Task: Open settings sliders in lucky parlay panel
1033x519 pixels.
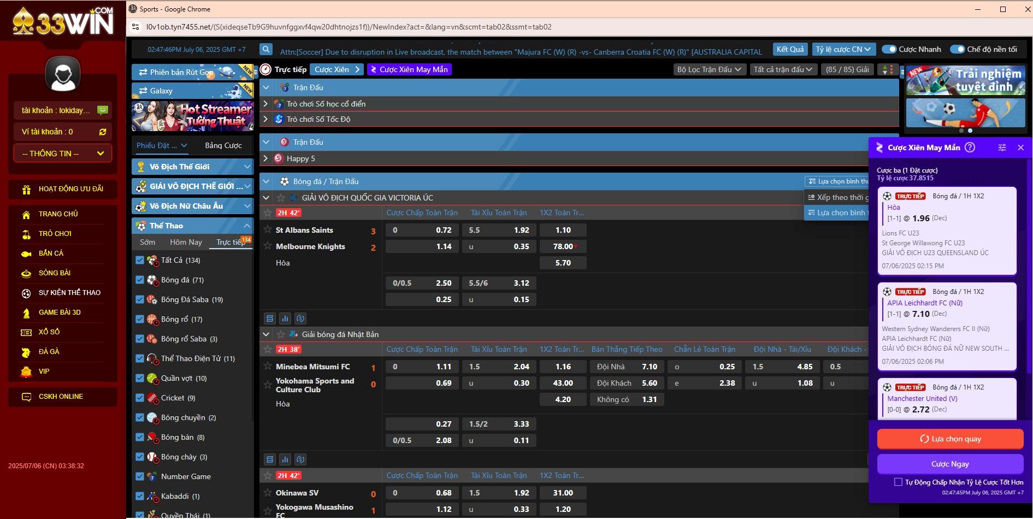Action: 1002,148
